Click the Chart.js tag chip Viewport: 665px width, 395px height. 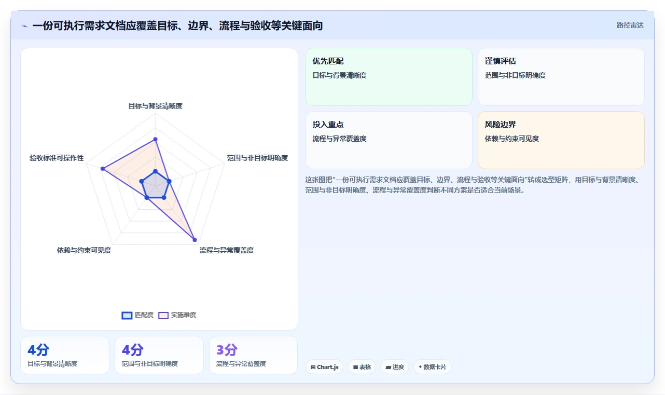click(x=324, y=367)
